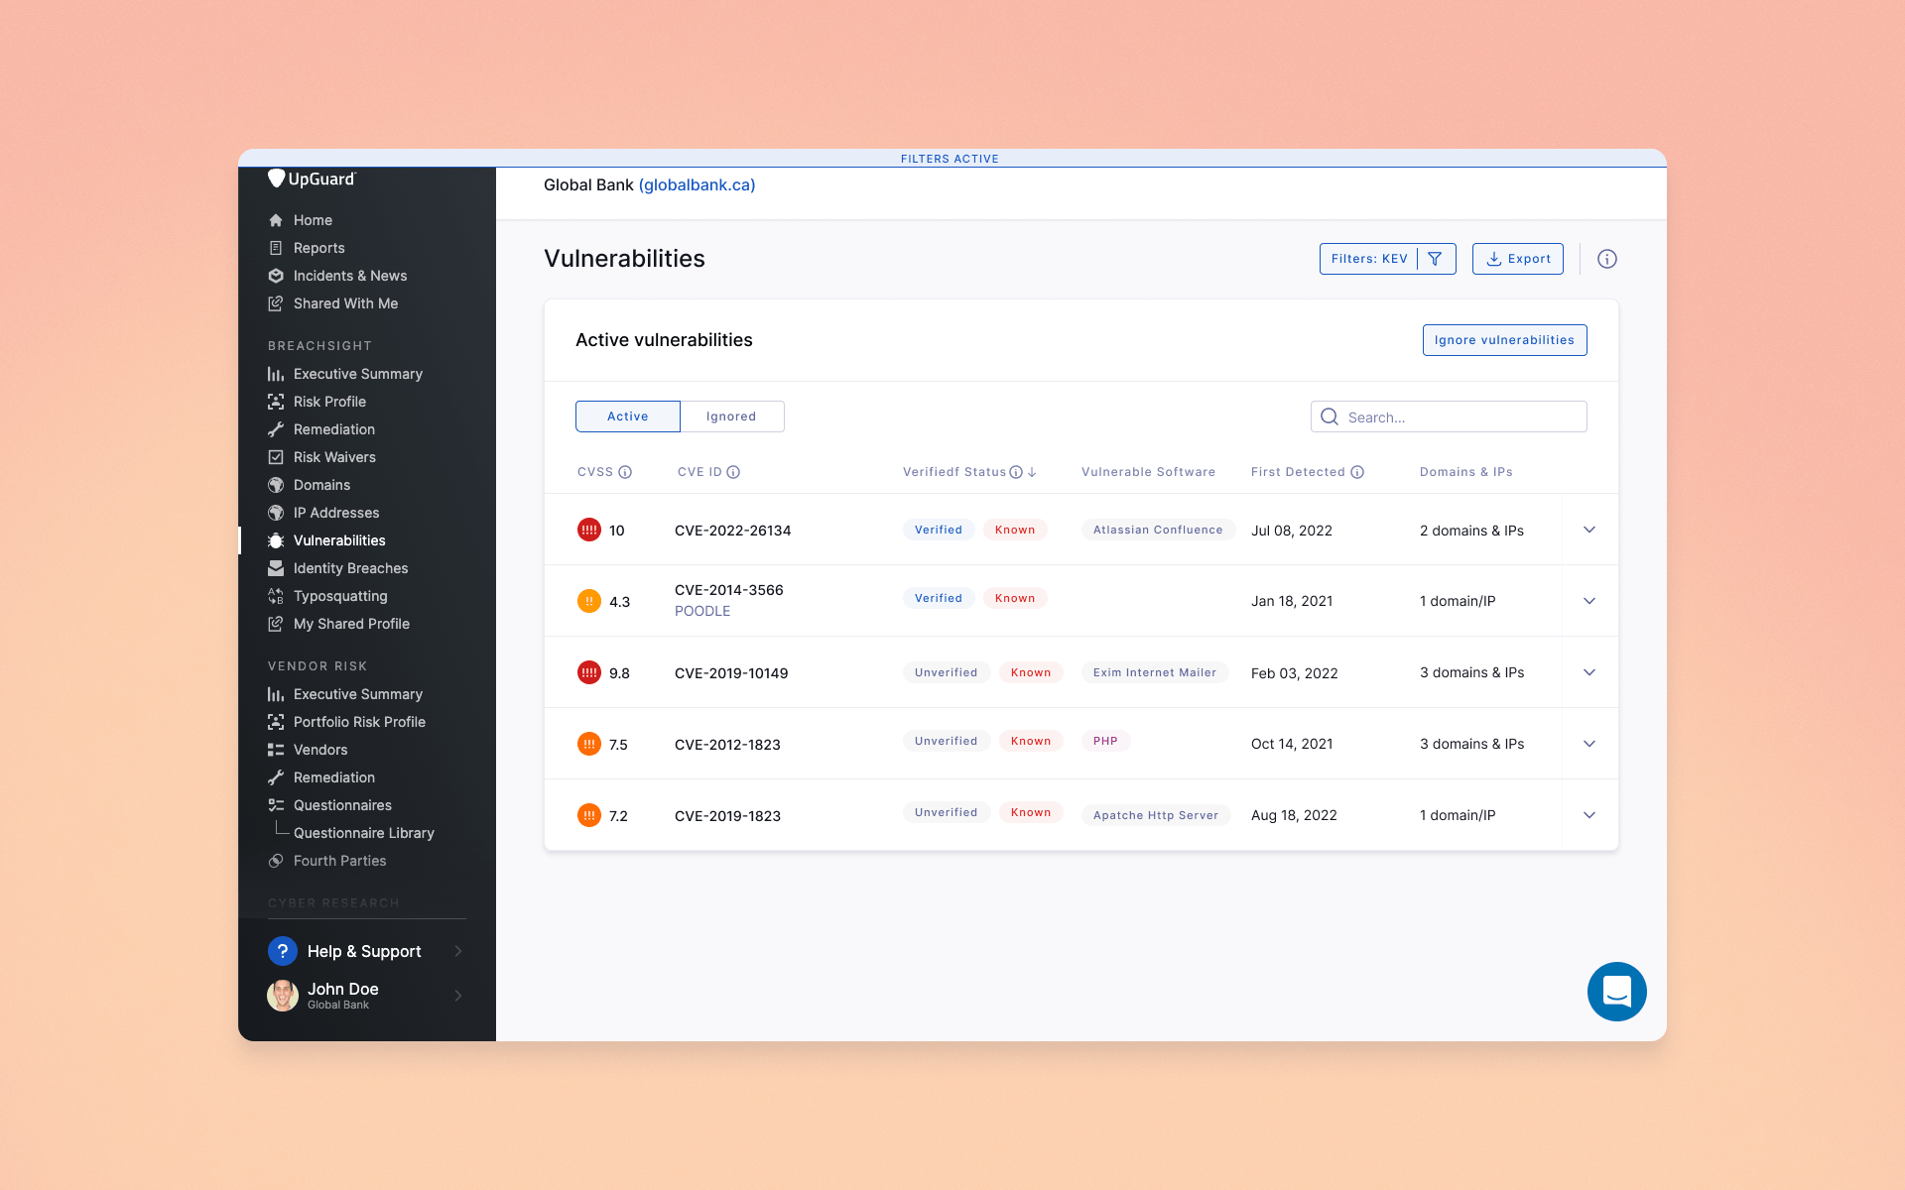Open globalbank.ca link
Viewport: 1905px width, 1190px height.
coord(697,185)
